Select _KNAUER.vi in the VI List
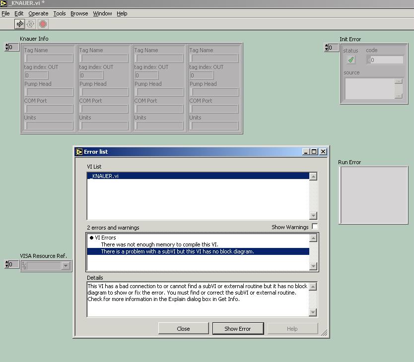This screenshot has height=362, width=414. pyautogui.click(x=198, y=176)
